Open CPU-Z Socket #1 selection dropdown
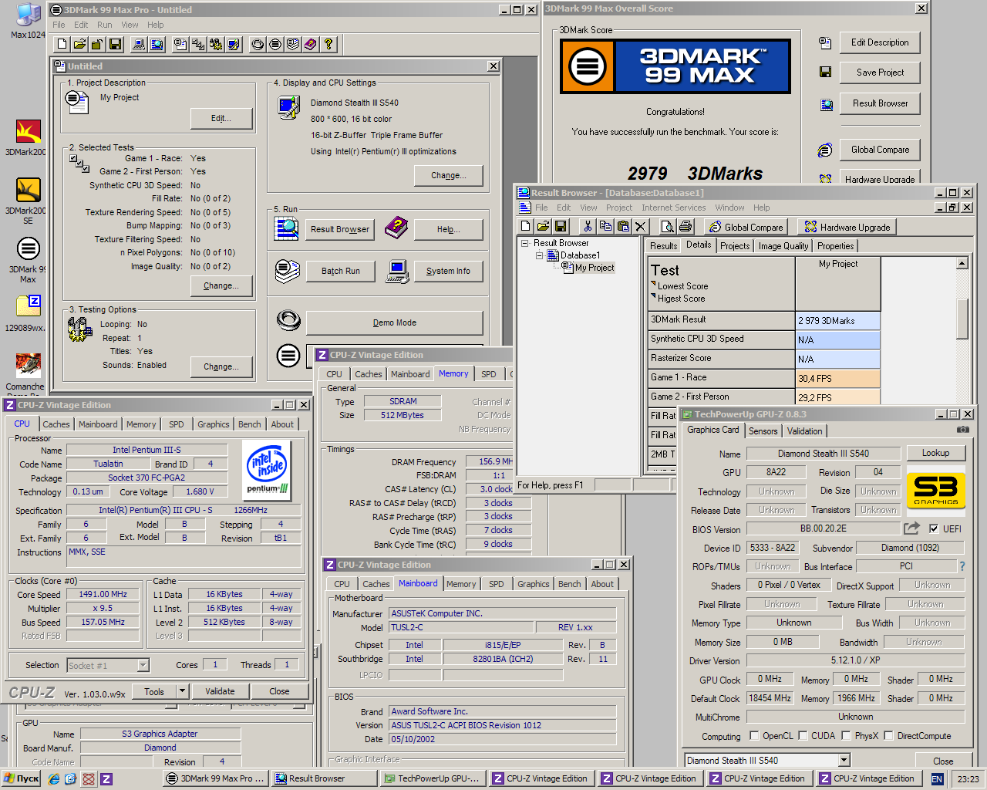 tap(143, 665)
